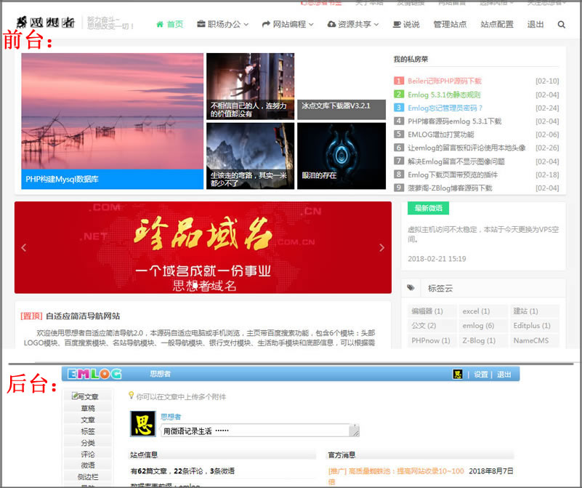
Task: Expand 网站编程 dropdown menu
Action: click(x=288, y=25)
